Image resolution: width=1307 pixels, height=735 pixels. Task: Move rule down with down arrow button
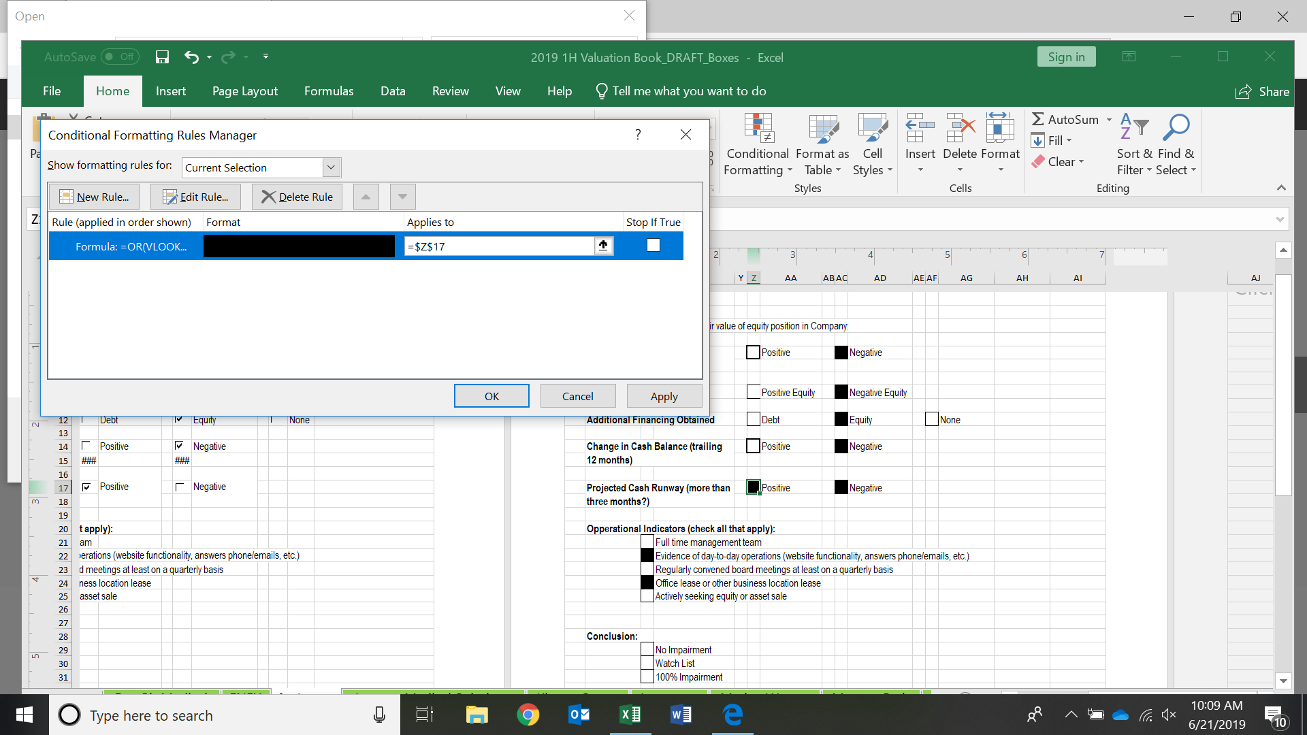tap(402, 197)
